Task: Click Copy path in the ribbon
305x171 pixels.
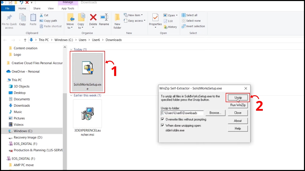Action: click(x=48, y=21)
